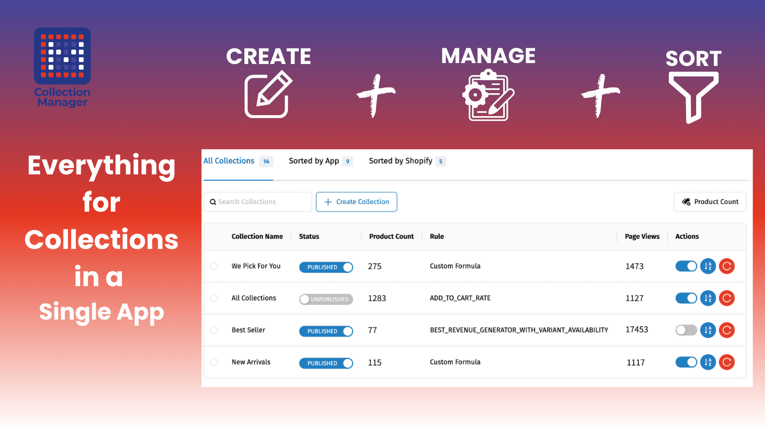Turn off the actions toggle for We Pick For You
The width and height of the screenshot is (765, 430).
686,266
